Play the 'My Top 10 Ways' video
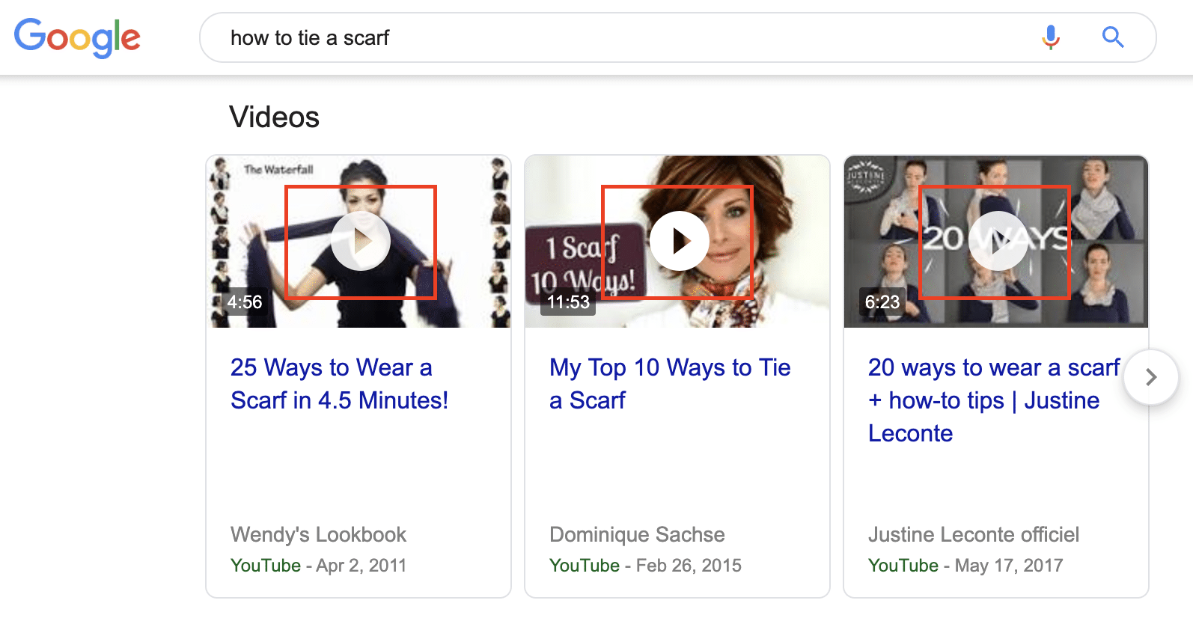Image resolution: width=1193 pixels, height=621 pixels. point(680,241)
